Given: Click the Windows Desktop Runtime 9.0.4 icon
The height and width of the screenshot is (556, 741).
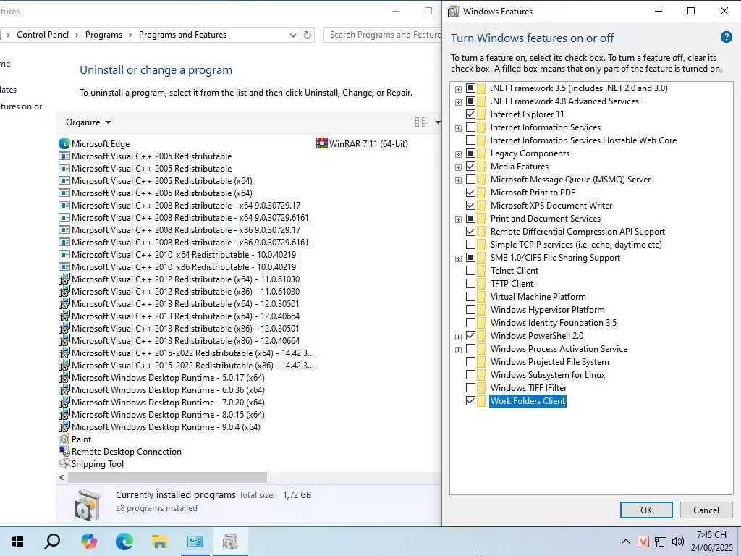Looking at the screenshot, I should click(64, 426).
